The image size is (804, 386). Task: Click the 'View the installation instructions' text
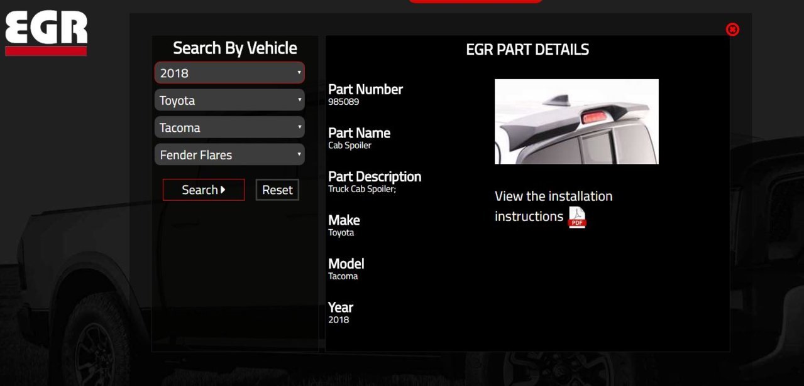point(553,206)
